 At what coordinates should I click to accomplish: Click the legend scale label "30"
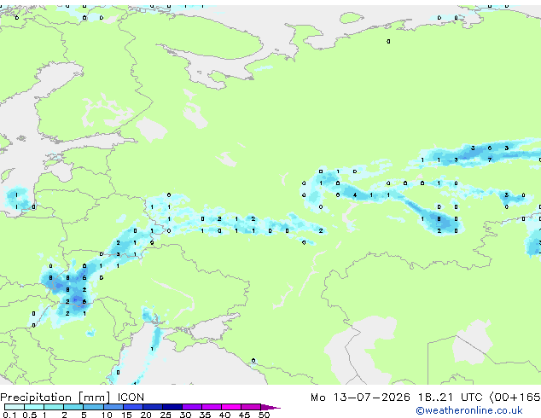click(x=185, y=415)
